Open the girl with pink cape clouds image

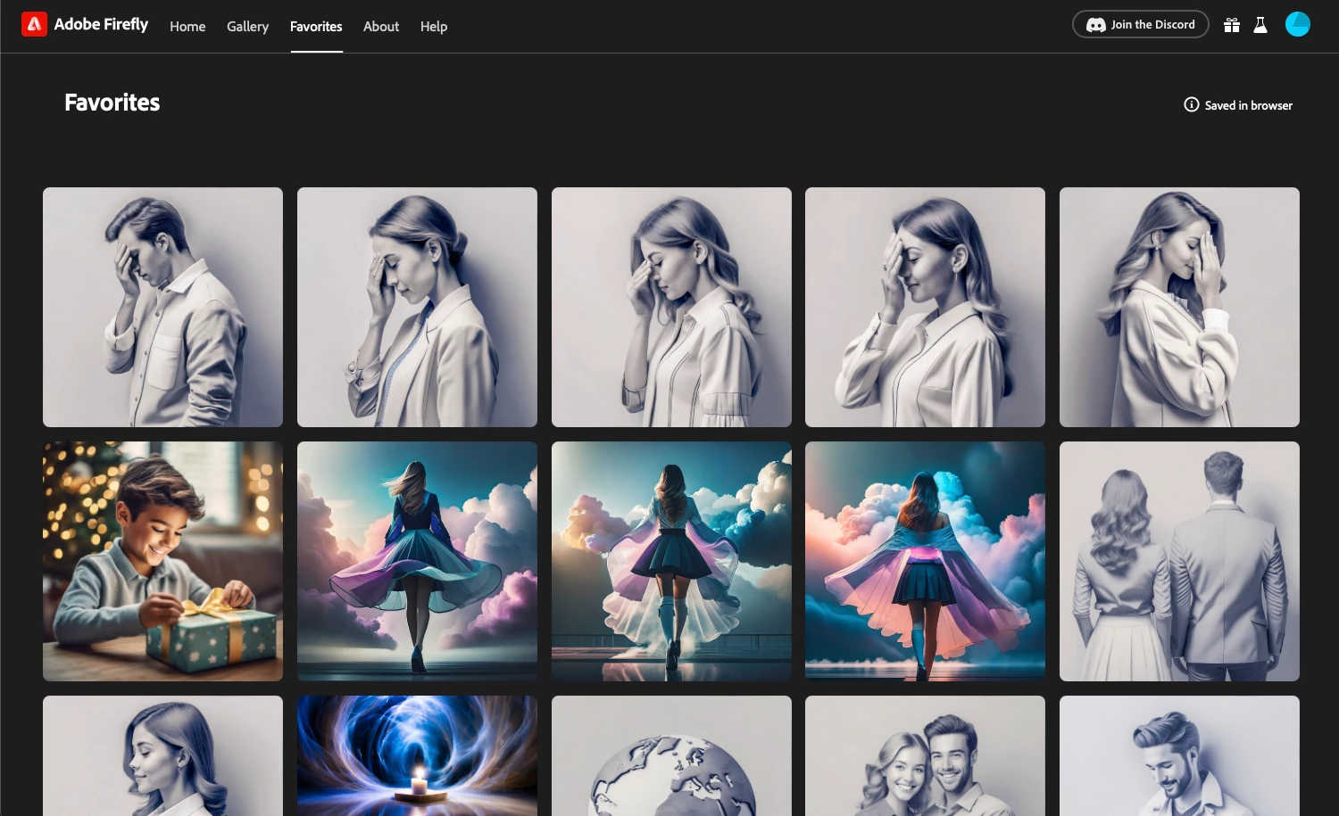point(925,561)
